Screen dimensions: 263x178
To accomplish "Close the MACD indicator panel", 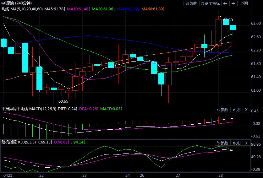I will click(x=246, y=110).
